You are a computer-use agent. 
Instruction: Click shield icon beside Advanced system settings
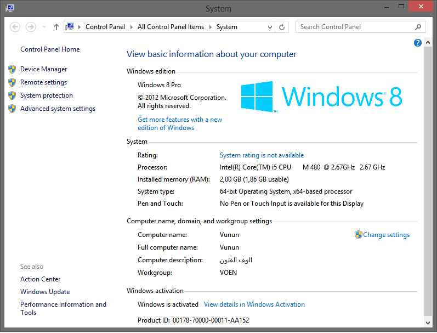(12, 109)
